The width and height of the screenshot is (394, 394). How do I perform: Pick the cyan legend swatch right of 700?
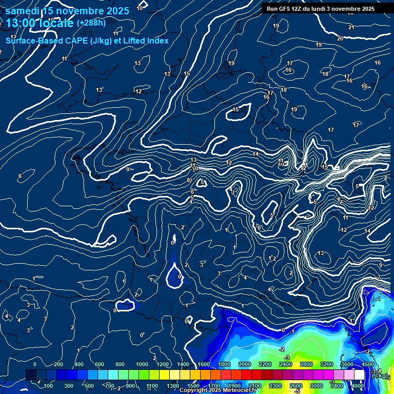point(113,375)
